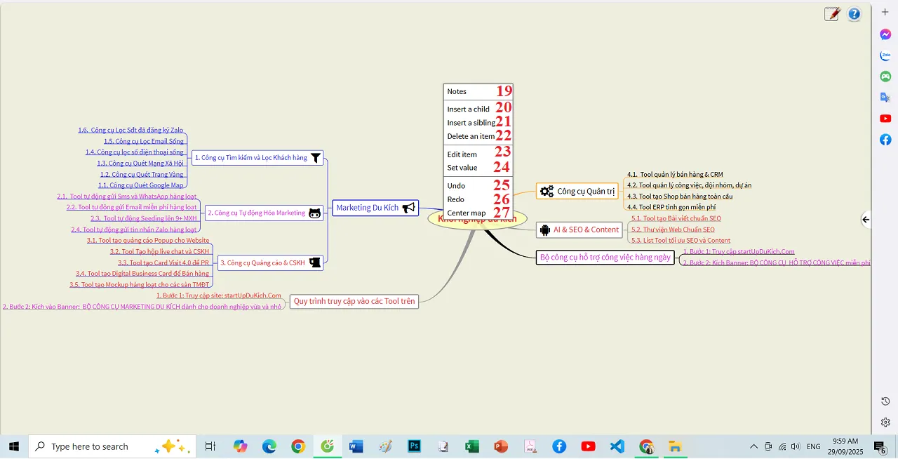
Task: Click the 'Bước 1: Truy cập site: startUpDuKich.Com' link
Action: 219,295
